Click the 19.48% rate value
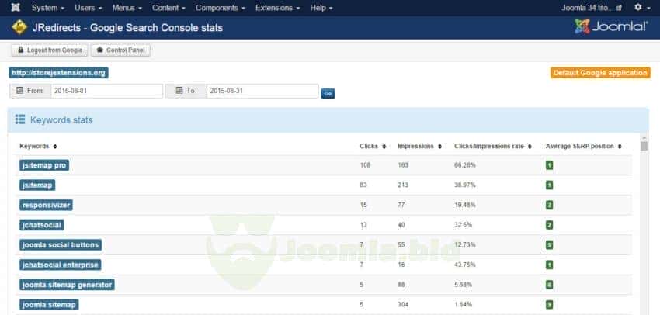This screenshot has height=315, width=660. pos(464,206)
